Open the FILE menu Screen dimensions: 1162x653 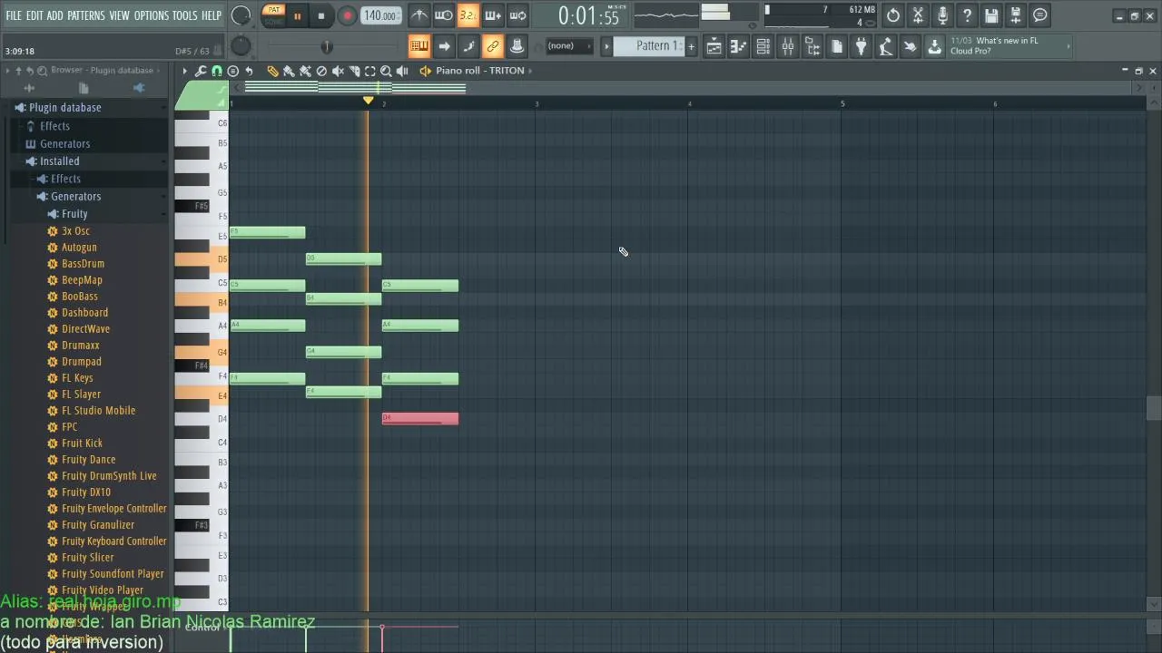click(14, 15)
